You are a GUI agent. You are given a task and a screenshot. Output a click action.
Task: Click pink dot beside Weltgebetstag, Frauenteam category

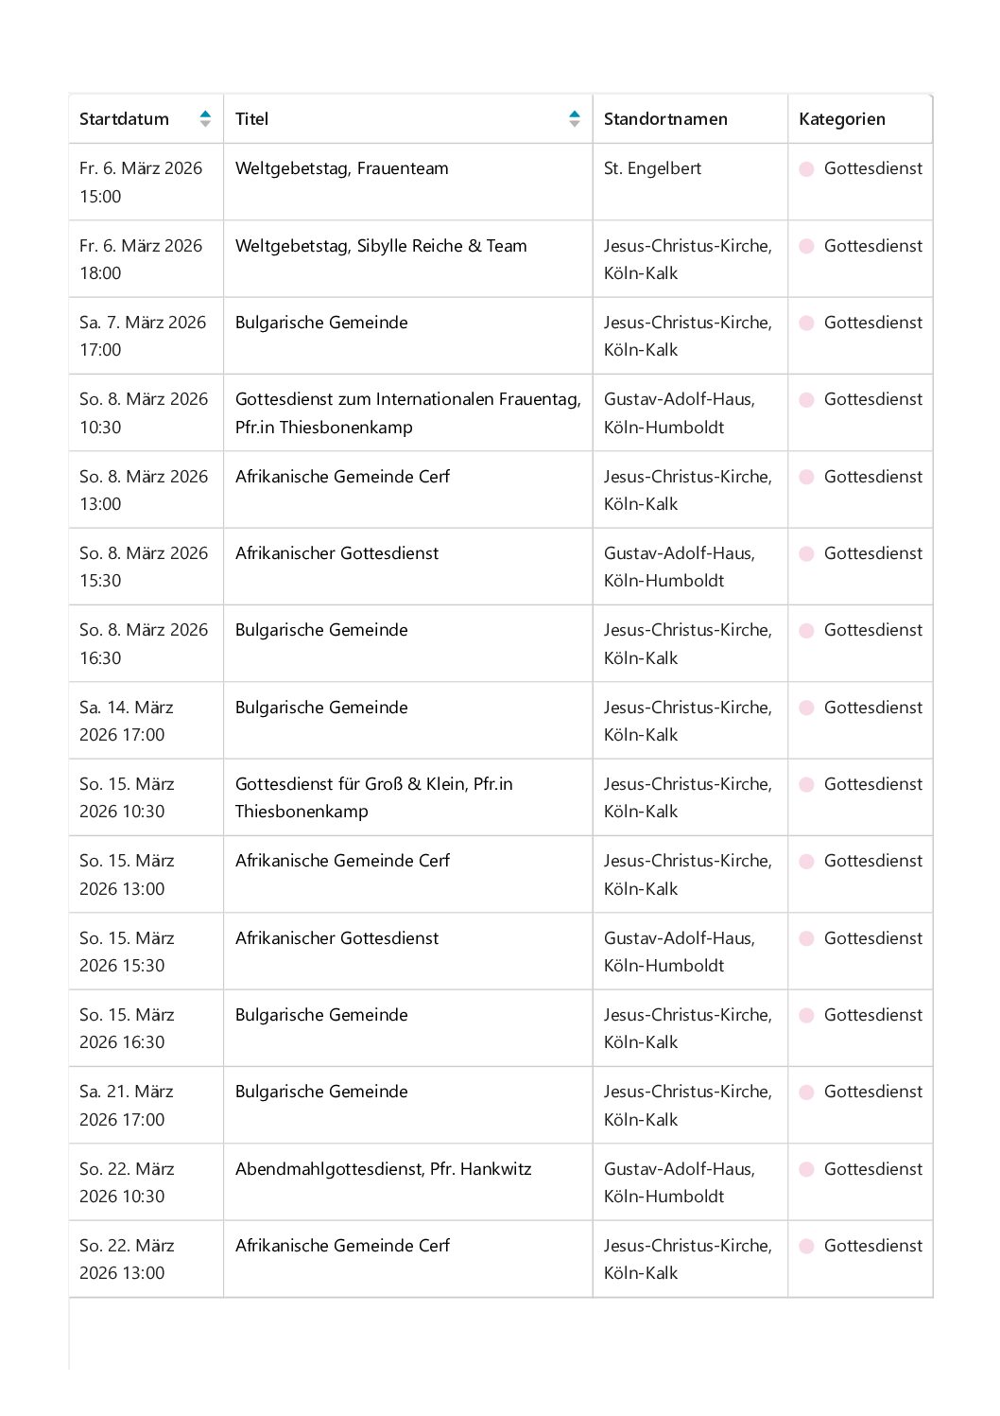(x=806, y=169)
